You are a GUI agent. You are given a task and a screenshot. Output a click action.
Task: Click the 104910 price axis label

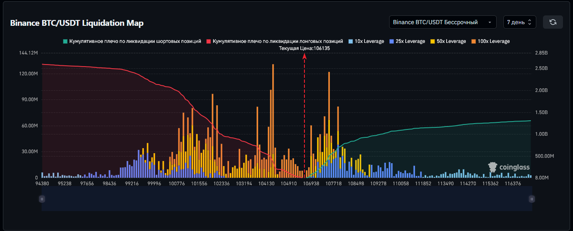(289, 184)
